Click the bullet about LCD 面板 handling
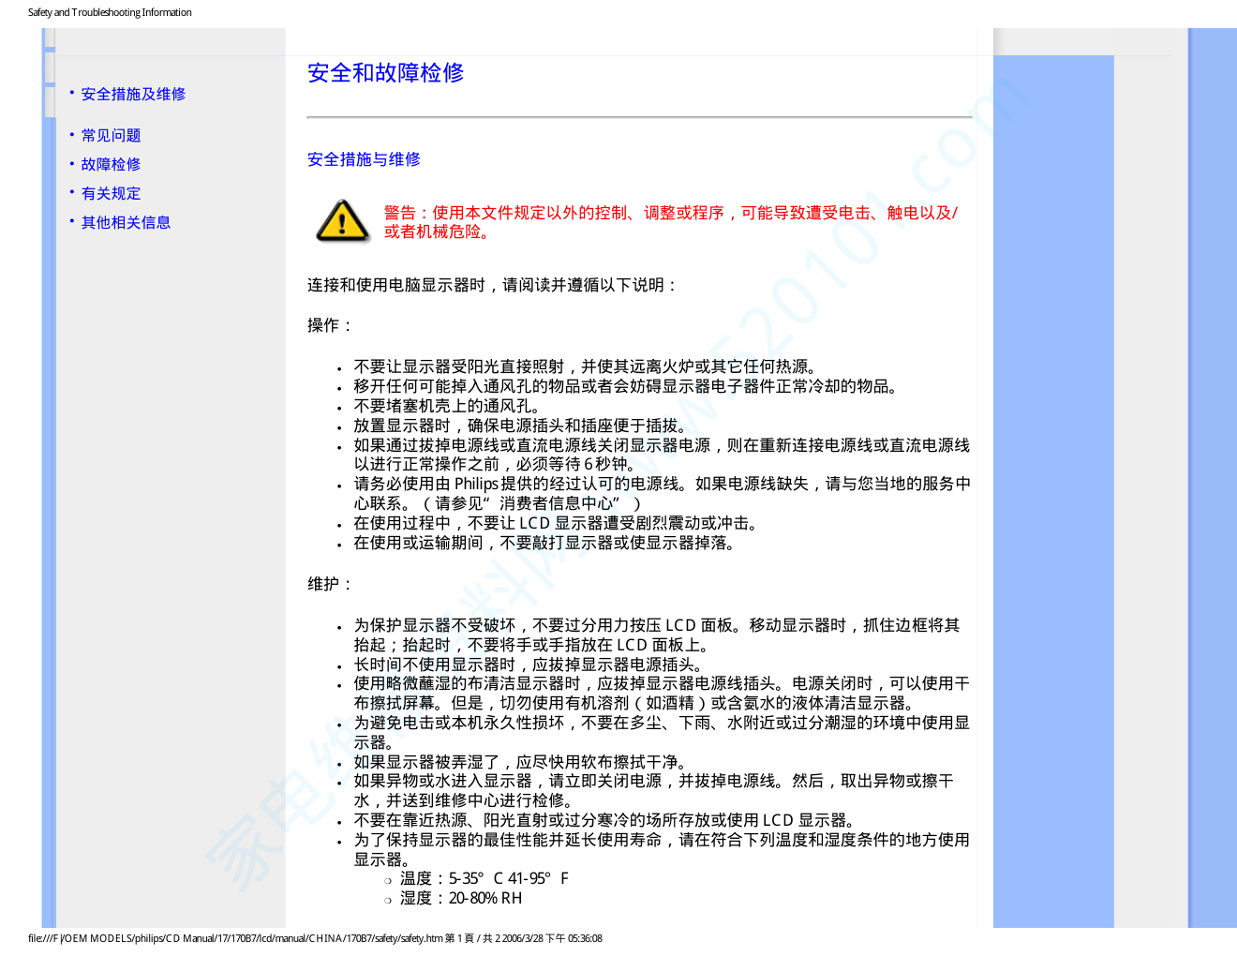This screenshot has height=956, width=1237. tap(656, 635)
